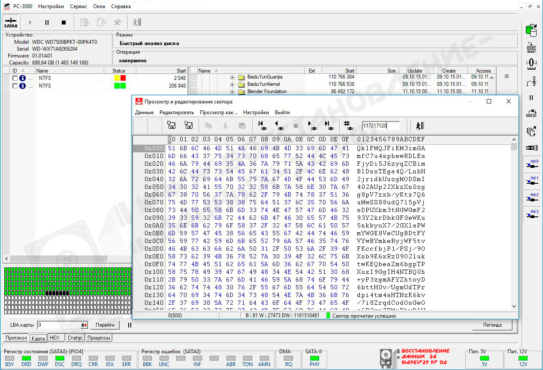Open Редактировать menu in sector editor

[x=177, y=112]
